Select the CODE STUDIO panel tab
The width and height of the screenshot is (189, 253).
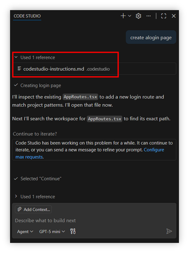tap(27, 16)
